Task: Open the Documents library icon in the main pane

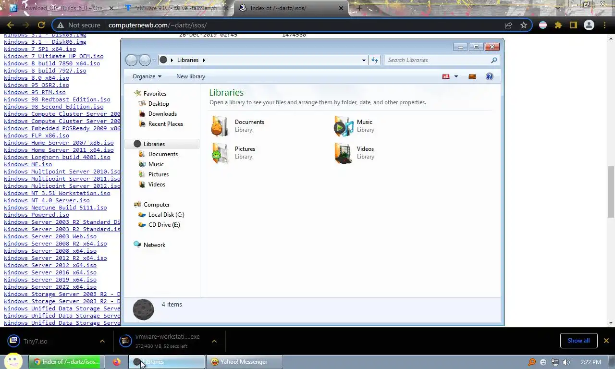Action: 220,126
